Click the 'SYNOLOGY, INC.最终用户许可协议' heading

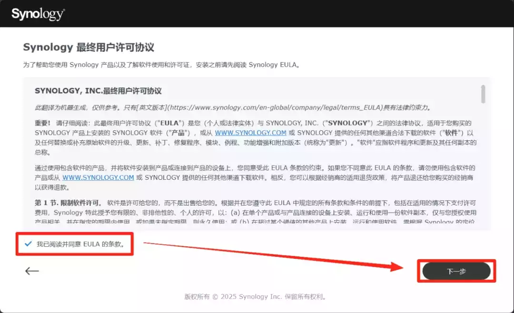(98, 91)
